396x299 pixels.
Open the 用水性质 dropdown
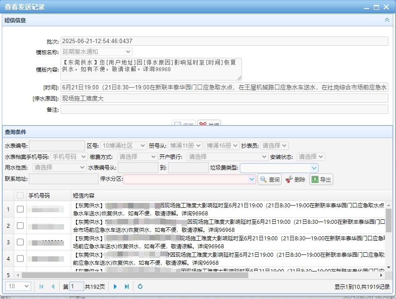pos(59,167)
